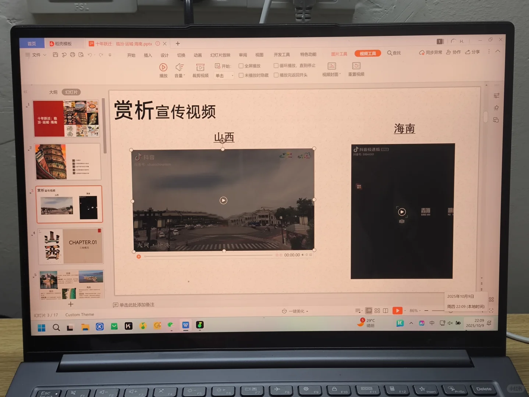Start slideshow with orange play button
529x397 pixels.
(397, 311)
